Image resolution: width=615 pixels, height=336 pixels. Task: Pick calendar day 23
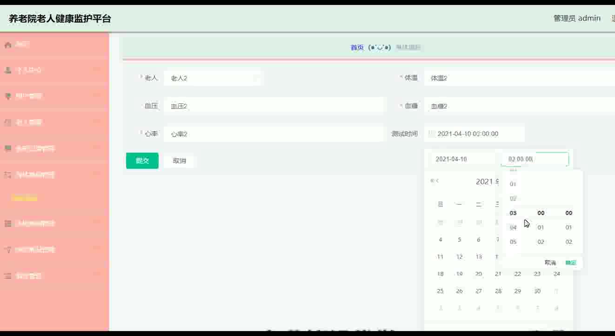(537, 274)
